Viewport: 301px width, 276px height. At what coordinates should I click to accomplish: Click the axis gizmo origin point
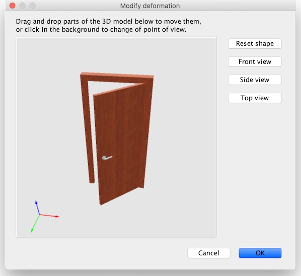(x=40, y=215)
